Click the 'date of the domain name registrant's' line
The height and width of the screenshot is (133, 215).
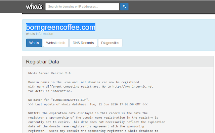click(x=86, y=126)
